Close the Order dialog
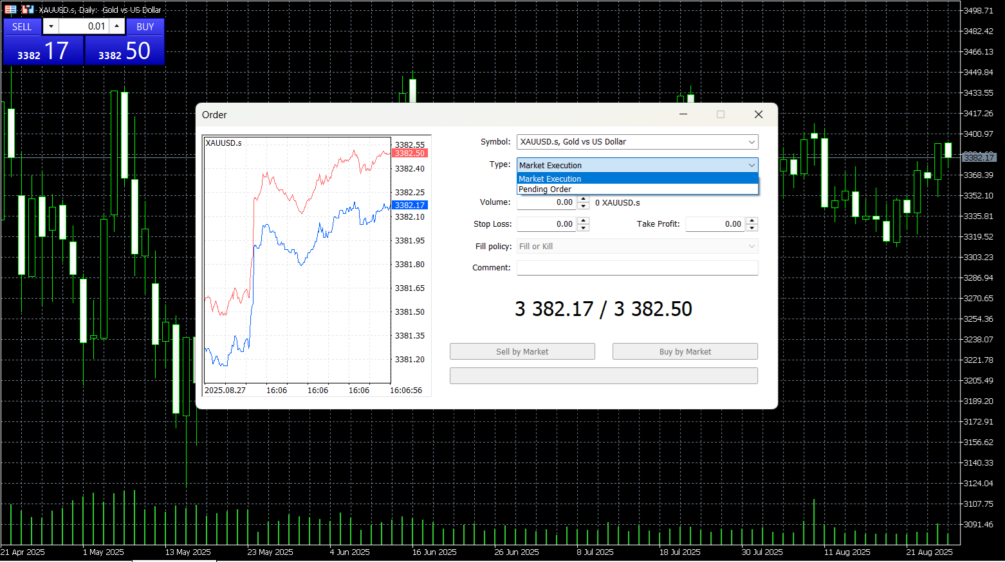The image size is (1005, 562). click(x=759, y=114)
